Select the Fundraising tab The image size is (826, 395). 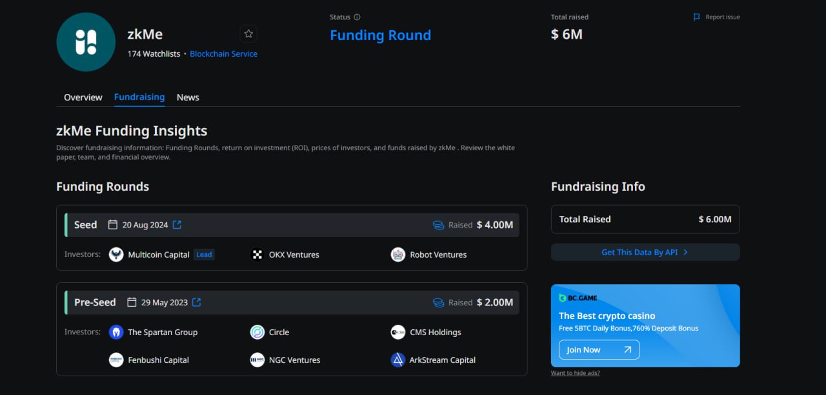pos(139,97)
